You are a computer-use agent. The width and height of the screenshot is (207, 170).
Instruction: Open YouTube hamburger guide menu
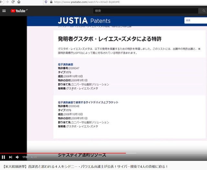[x=4, y=11]
